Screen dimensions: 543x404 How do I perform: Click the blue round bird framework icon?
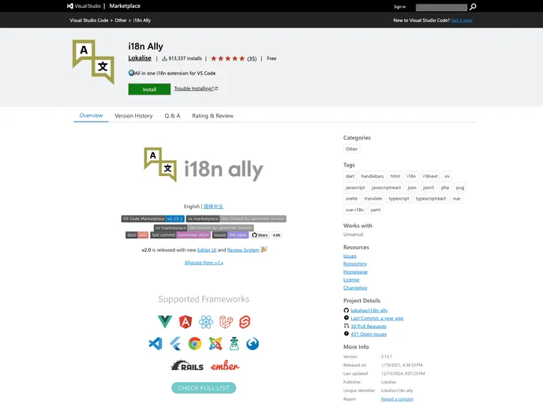pos(253,344)
